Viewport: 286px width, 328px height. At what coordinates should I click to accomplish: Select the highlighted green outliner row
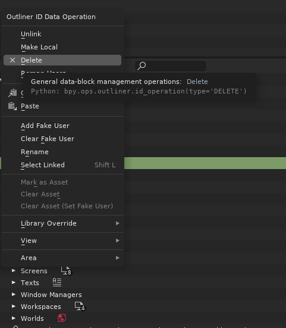[x=205, y=163]
